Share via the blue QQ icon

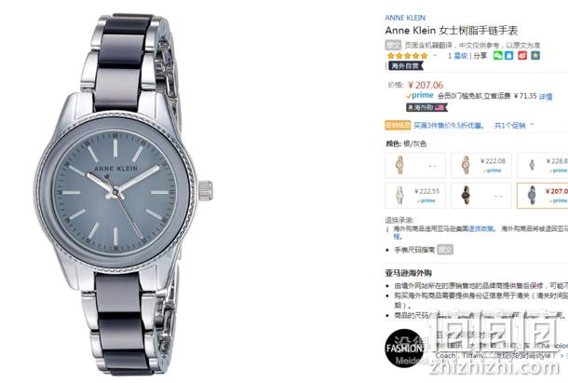click(509, 56)
